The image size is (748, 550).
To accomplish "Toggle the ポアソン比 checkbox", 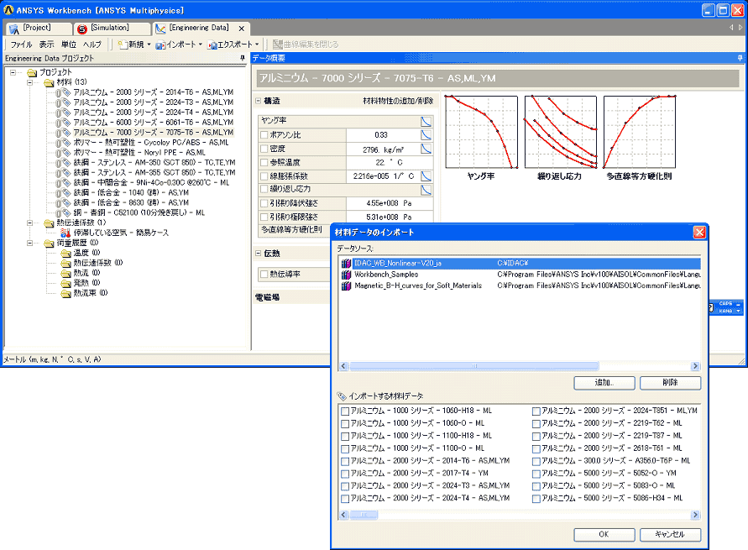I will (264, 135).
